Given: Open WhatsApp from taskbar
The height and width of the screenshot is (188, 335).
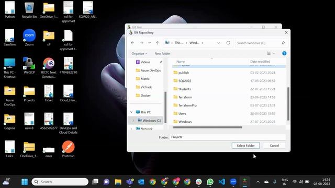Looking at the screenshot, I should point(210,182).
